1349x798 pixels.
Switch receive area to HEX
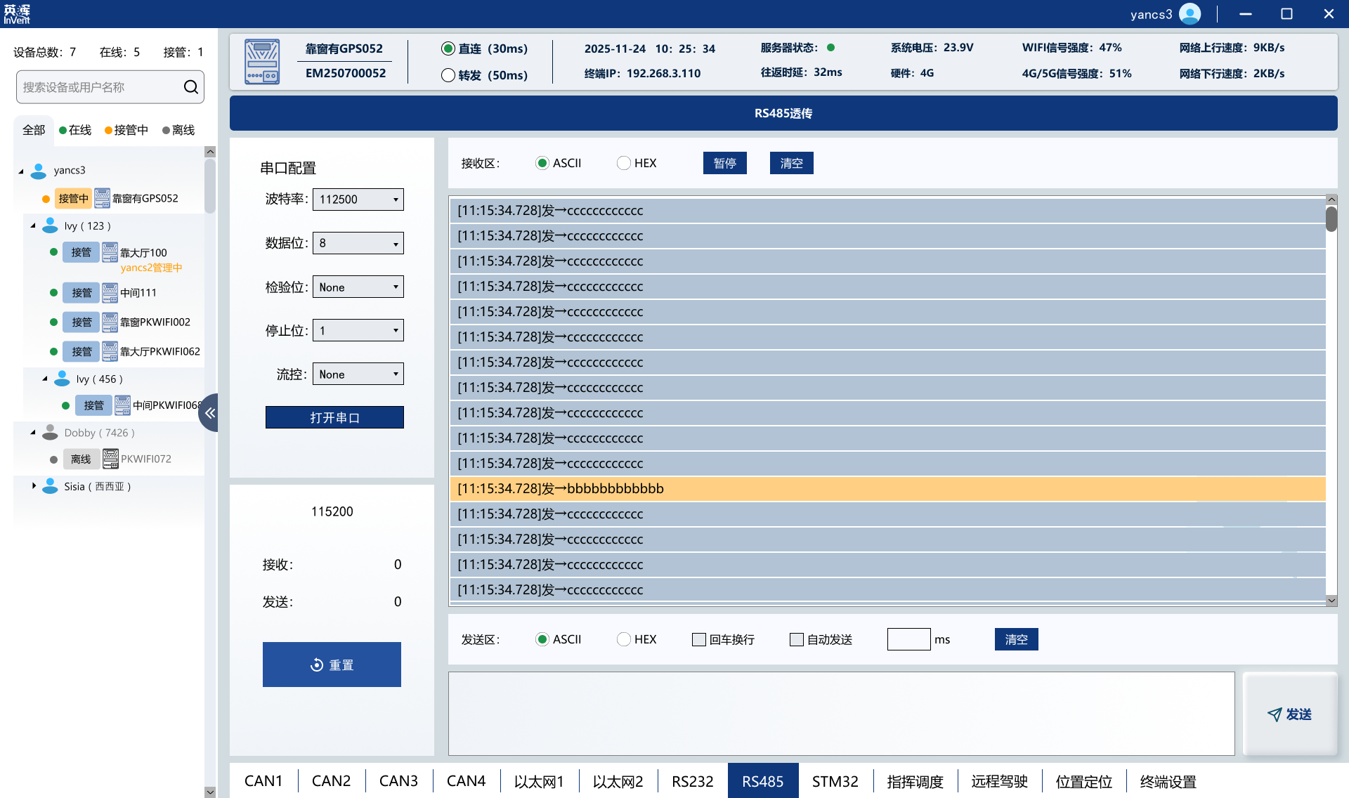[x=623, y=163]
